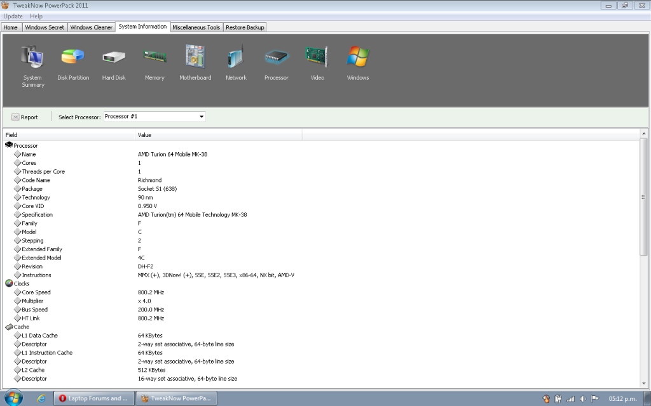Switch to the Miscellaneous Tools tab
This screenshot has height=406, width=651.
click(x=196, y=27)
